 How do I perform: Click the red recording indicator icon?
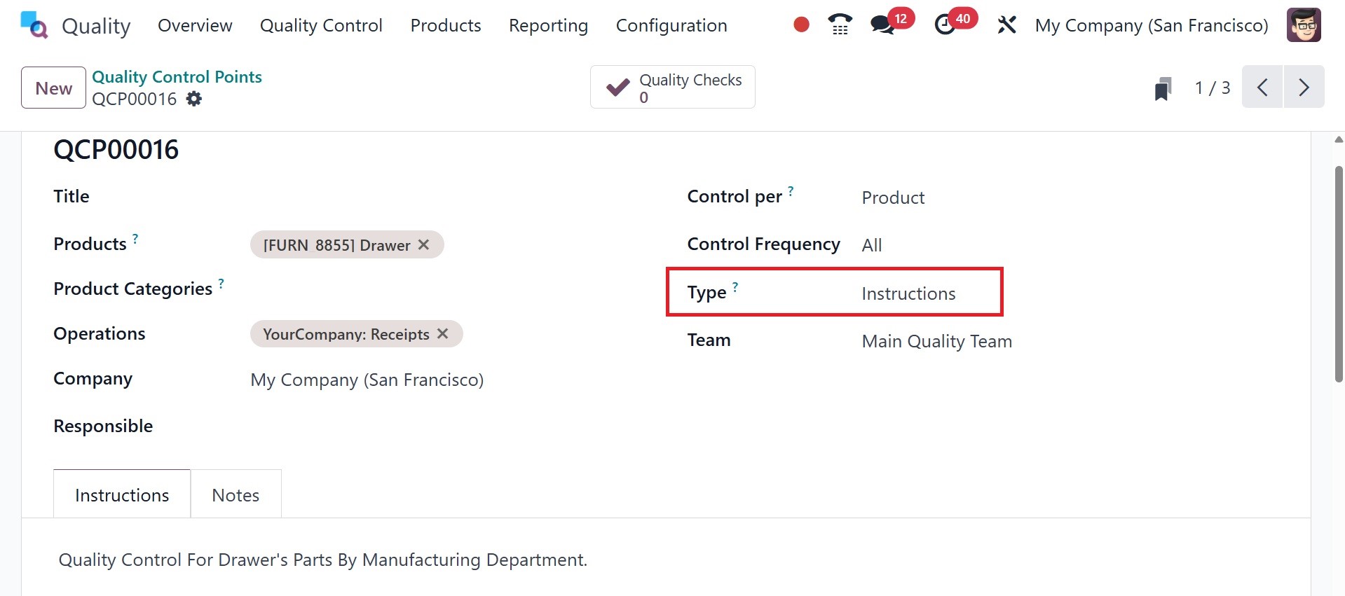pos(801,25)
